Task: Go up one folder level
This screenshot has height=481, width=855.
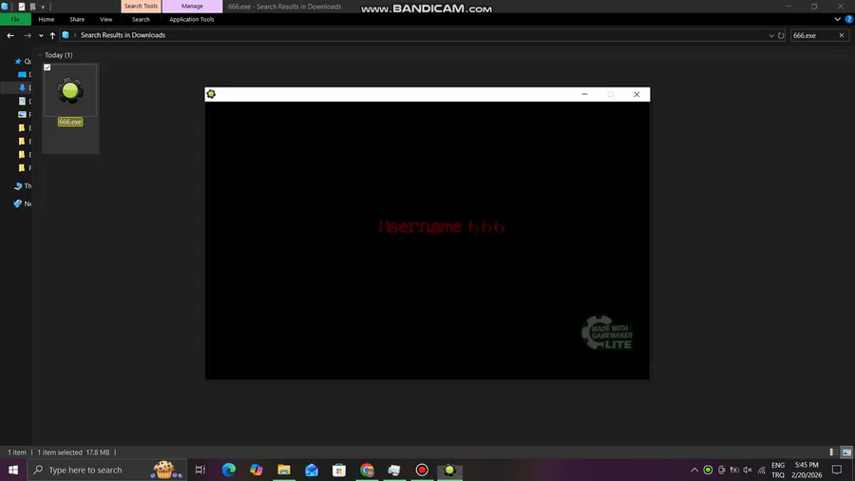Action: pyautogui.click(x=52, y=35)
